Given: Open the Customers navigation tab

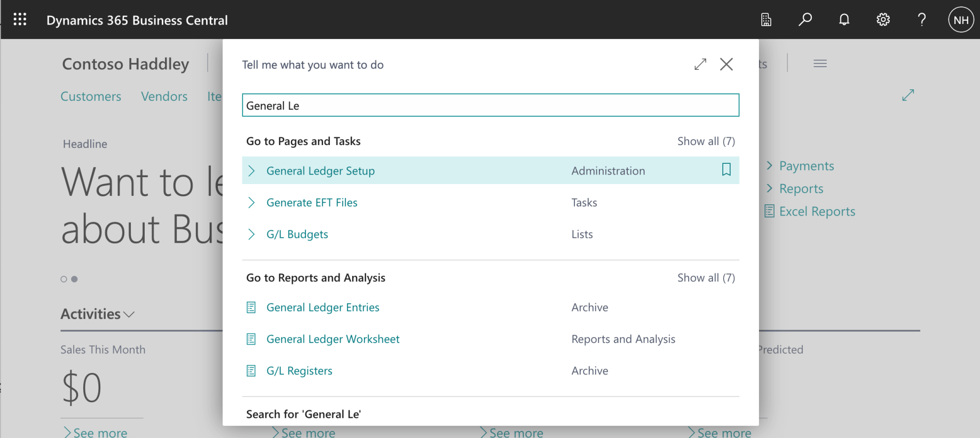Looking at the screenshot, I should (x=91, y=97).
